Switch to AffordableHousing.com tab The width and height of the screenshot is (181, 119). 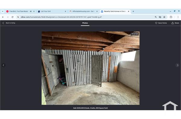(x=83, y=11)
